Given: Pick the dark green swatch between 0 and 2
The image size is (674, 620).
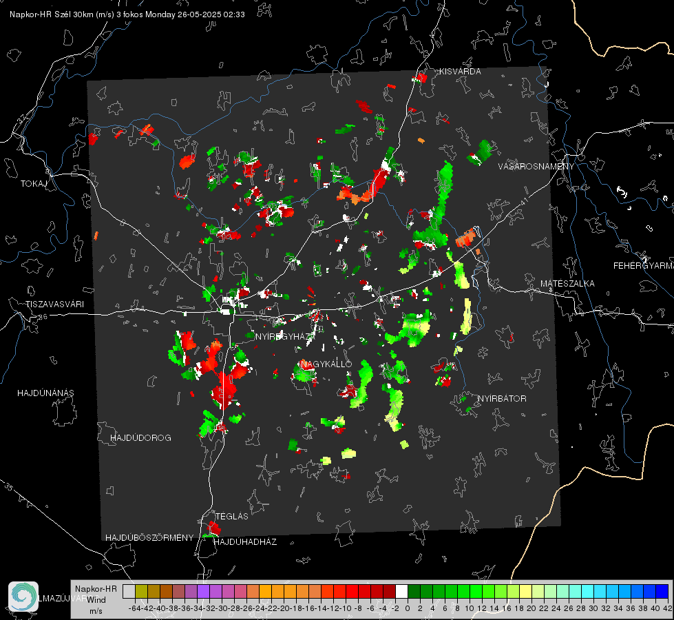Looking at the screenshot, I should 414,591.
